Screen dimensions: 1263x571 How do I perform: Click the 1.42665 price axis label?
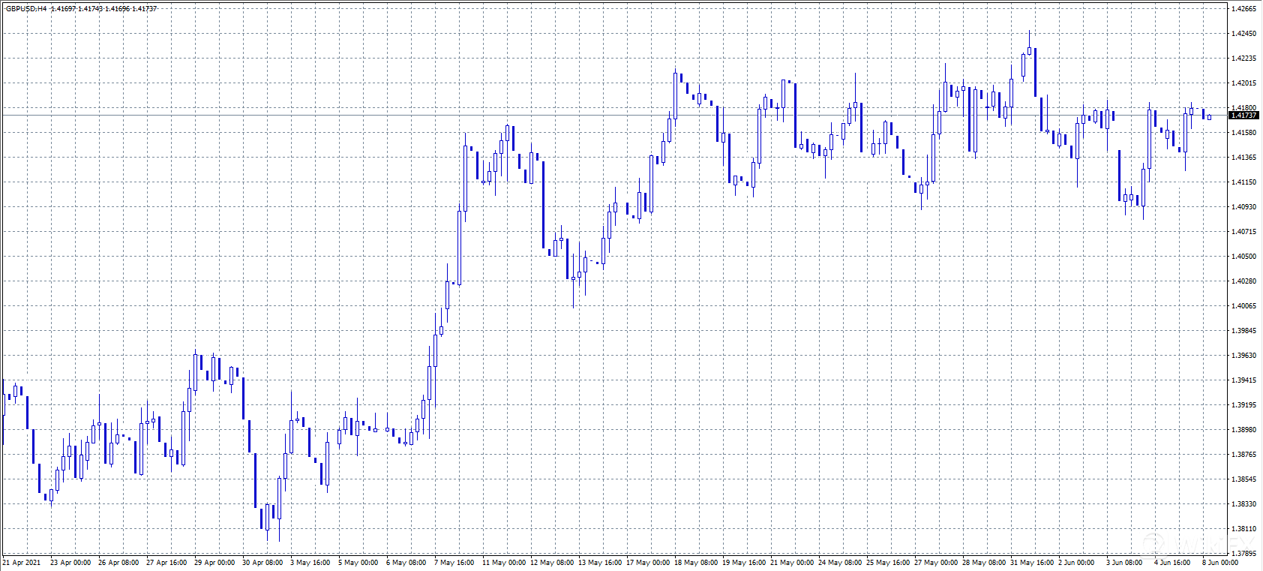coord(1243,9)
